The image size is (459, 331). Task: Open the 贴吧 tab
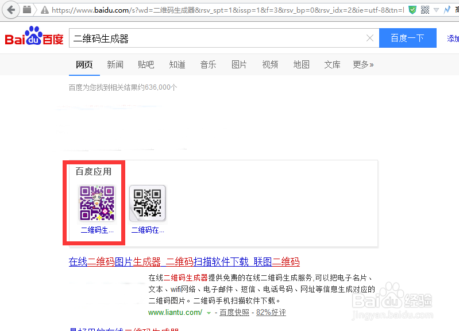(x=146, y=64)
